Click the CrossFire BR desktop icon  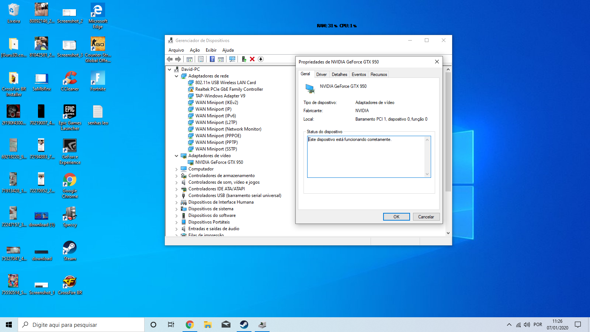tap(70, 285)
